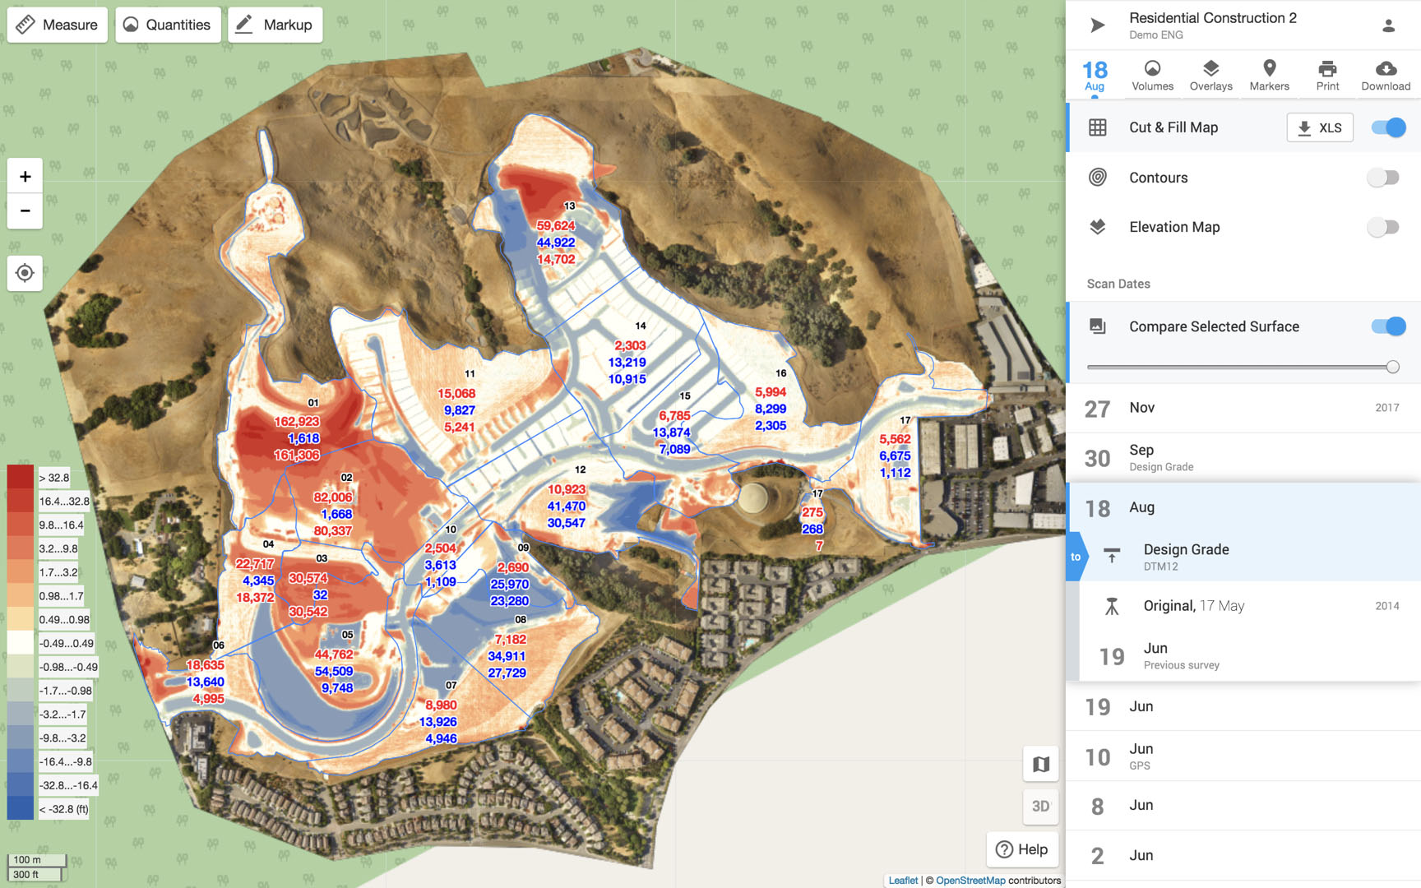Open the Overlays layers icon

tap(1210, 69)
